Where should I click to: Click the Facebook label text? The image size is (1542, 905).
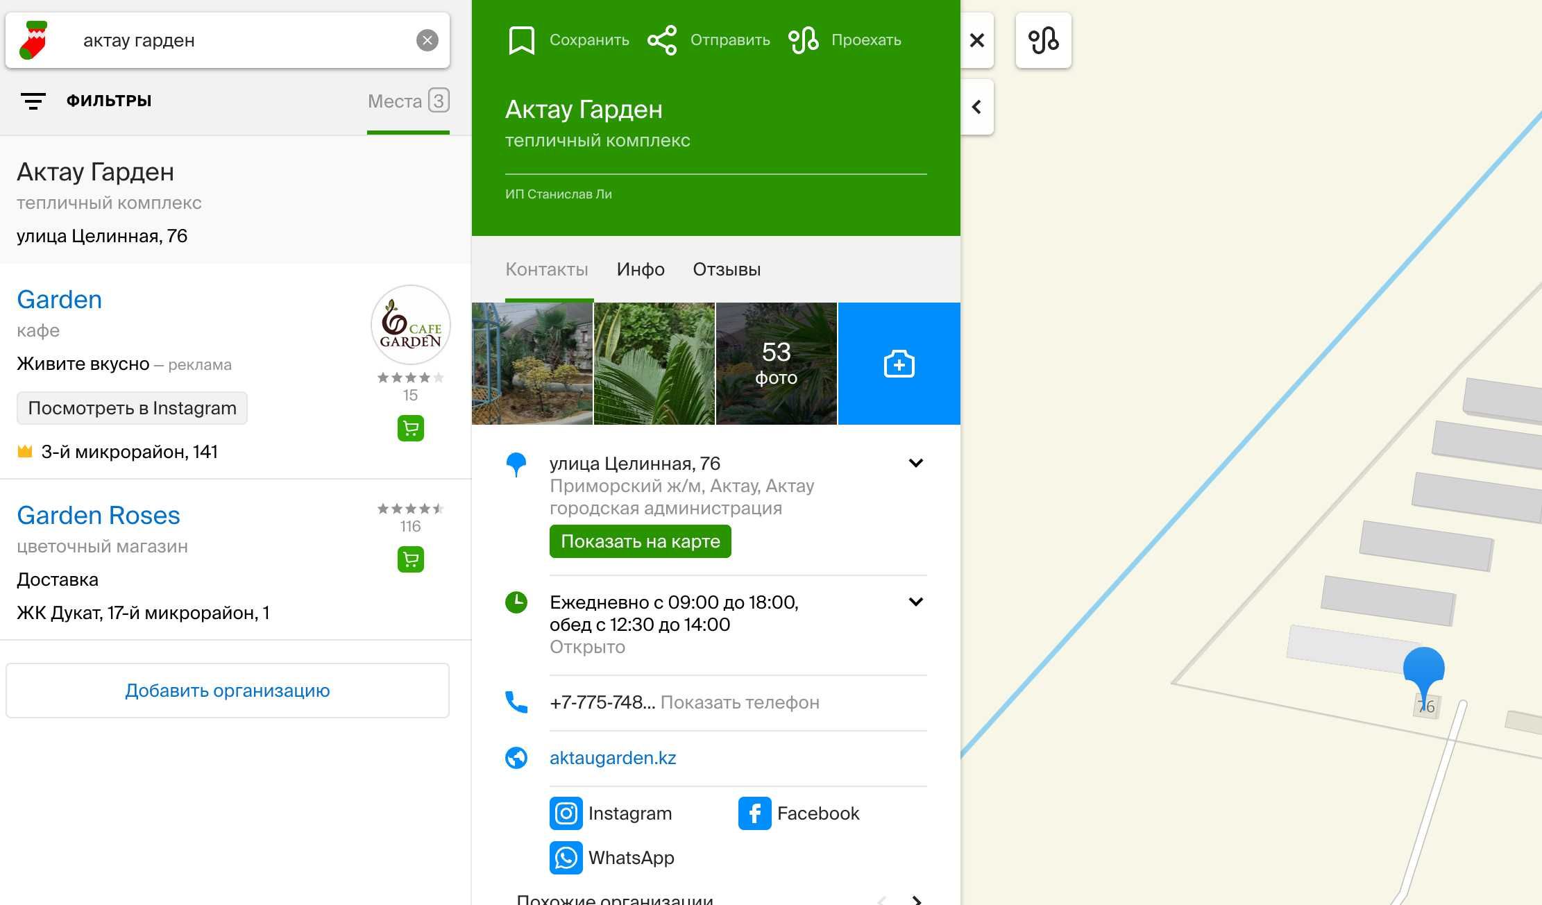click(x=818, y=813)
